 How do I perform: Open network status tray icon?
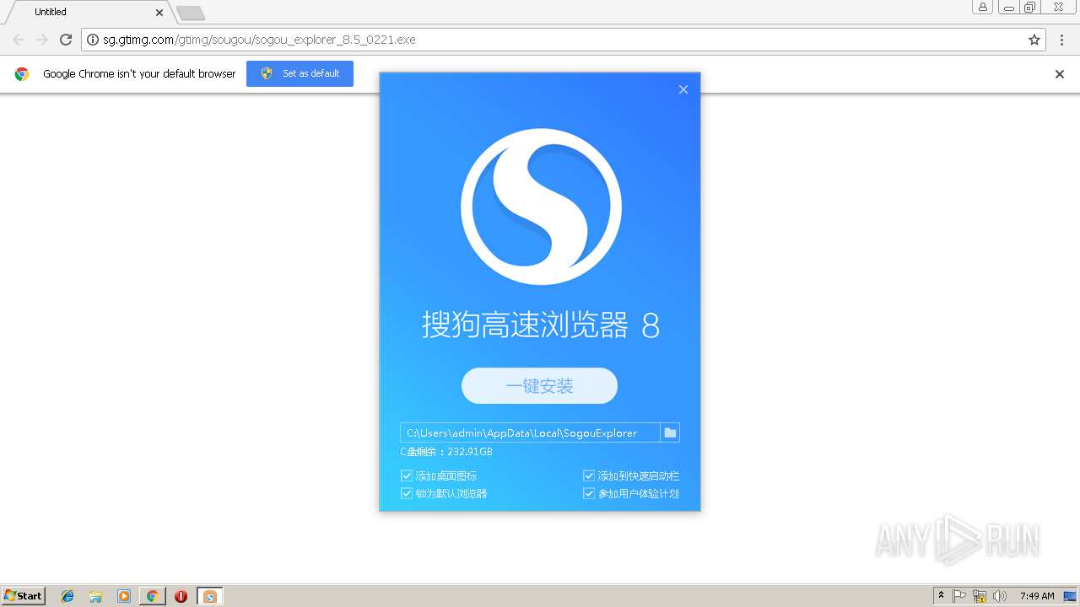coord(980,596)
